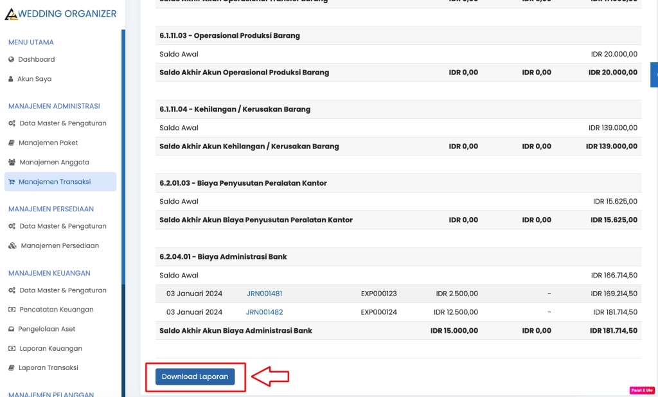Screen dimensions: 658x397
Task: Open journal link JRN001481
Action: [264, 294]
